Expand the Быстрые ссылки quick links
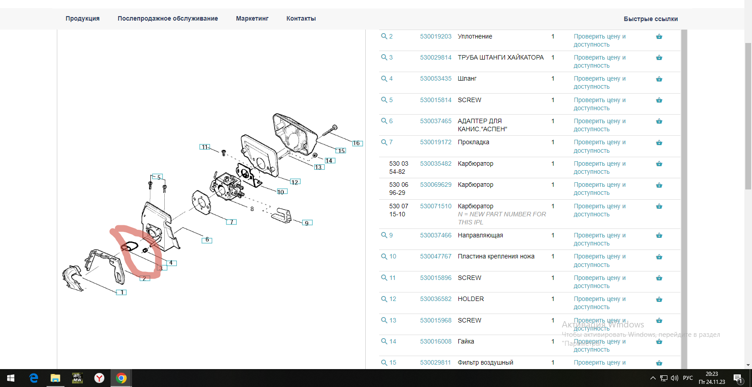Image resolution: width=752 pixels, height=387 pixels. coord(650,19)
